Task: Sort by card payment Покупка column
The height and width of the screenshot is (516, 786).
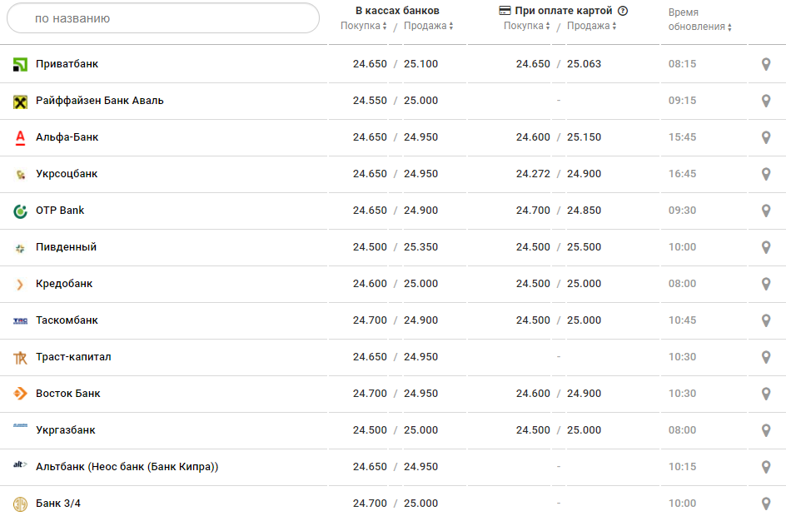Action: tap(527, 26)
